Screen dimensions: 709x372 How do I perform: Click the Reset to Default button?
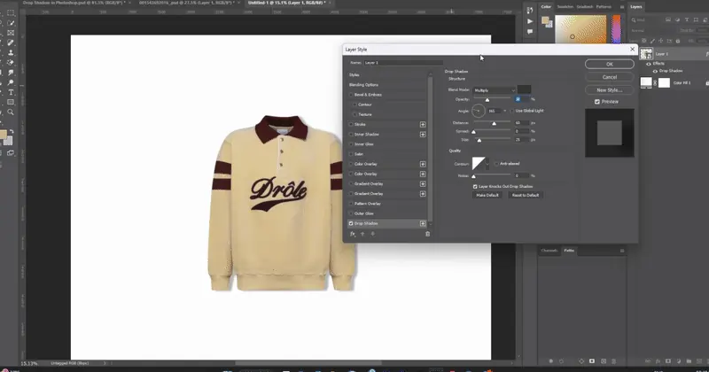click(526, 195)
